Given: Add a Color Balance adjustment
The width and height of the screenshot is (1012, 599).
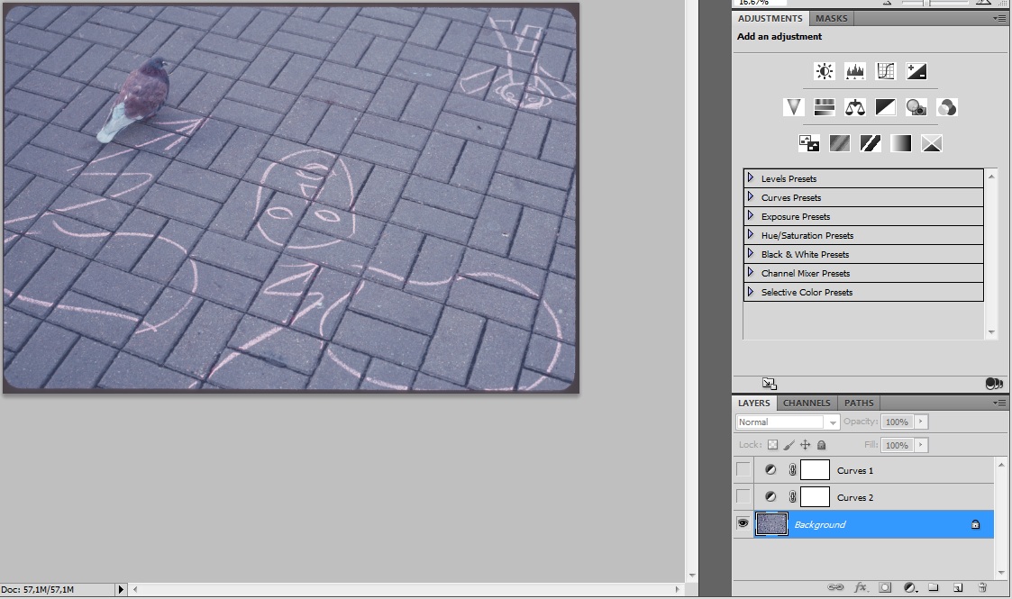Looking at the screenshot, I should pos(854,107).
